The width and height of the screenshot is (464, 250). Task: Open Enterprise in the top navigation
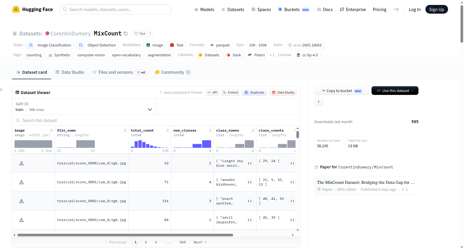pyautogui.click(x=353, y=10)
